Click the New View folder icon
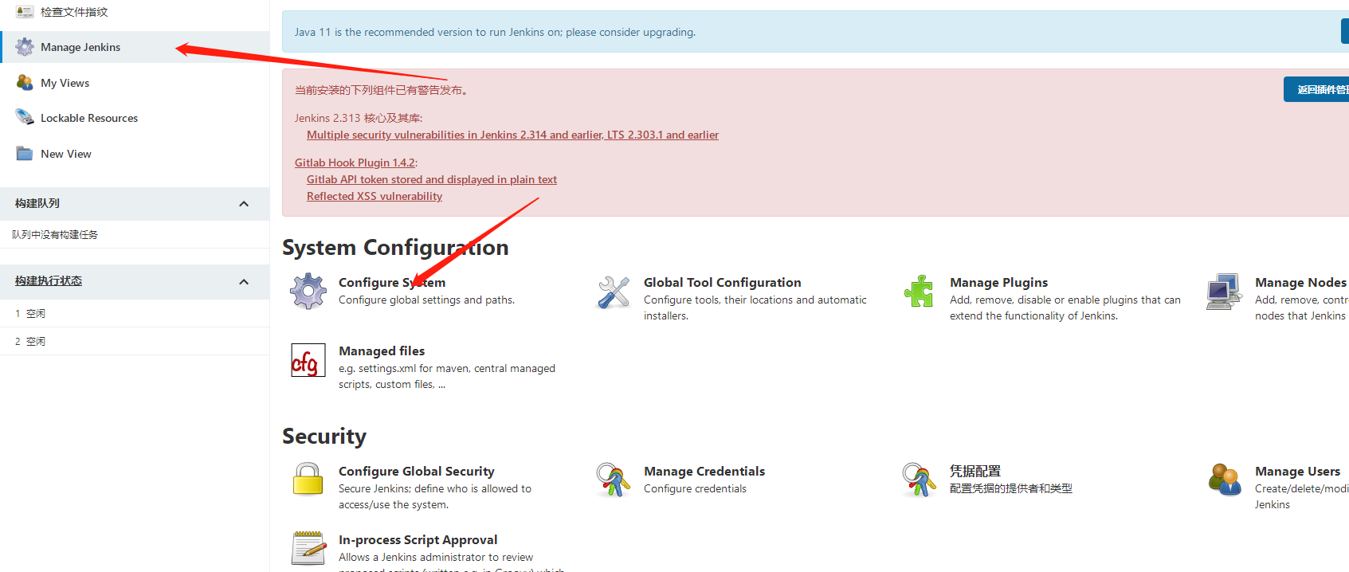 coord(25,154)
